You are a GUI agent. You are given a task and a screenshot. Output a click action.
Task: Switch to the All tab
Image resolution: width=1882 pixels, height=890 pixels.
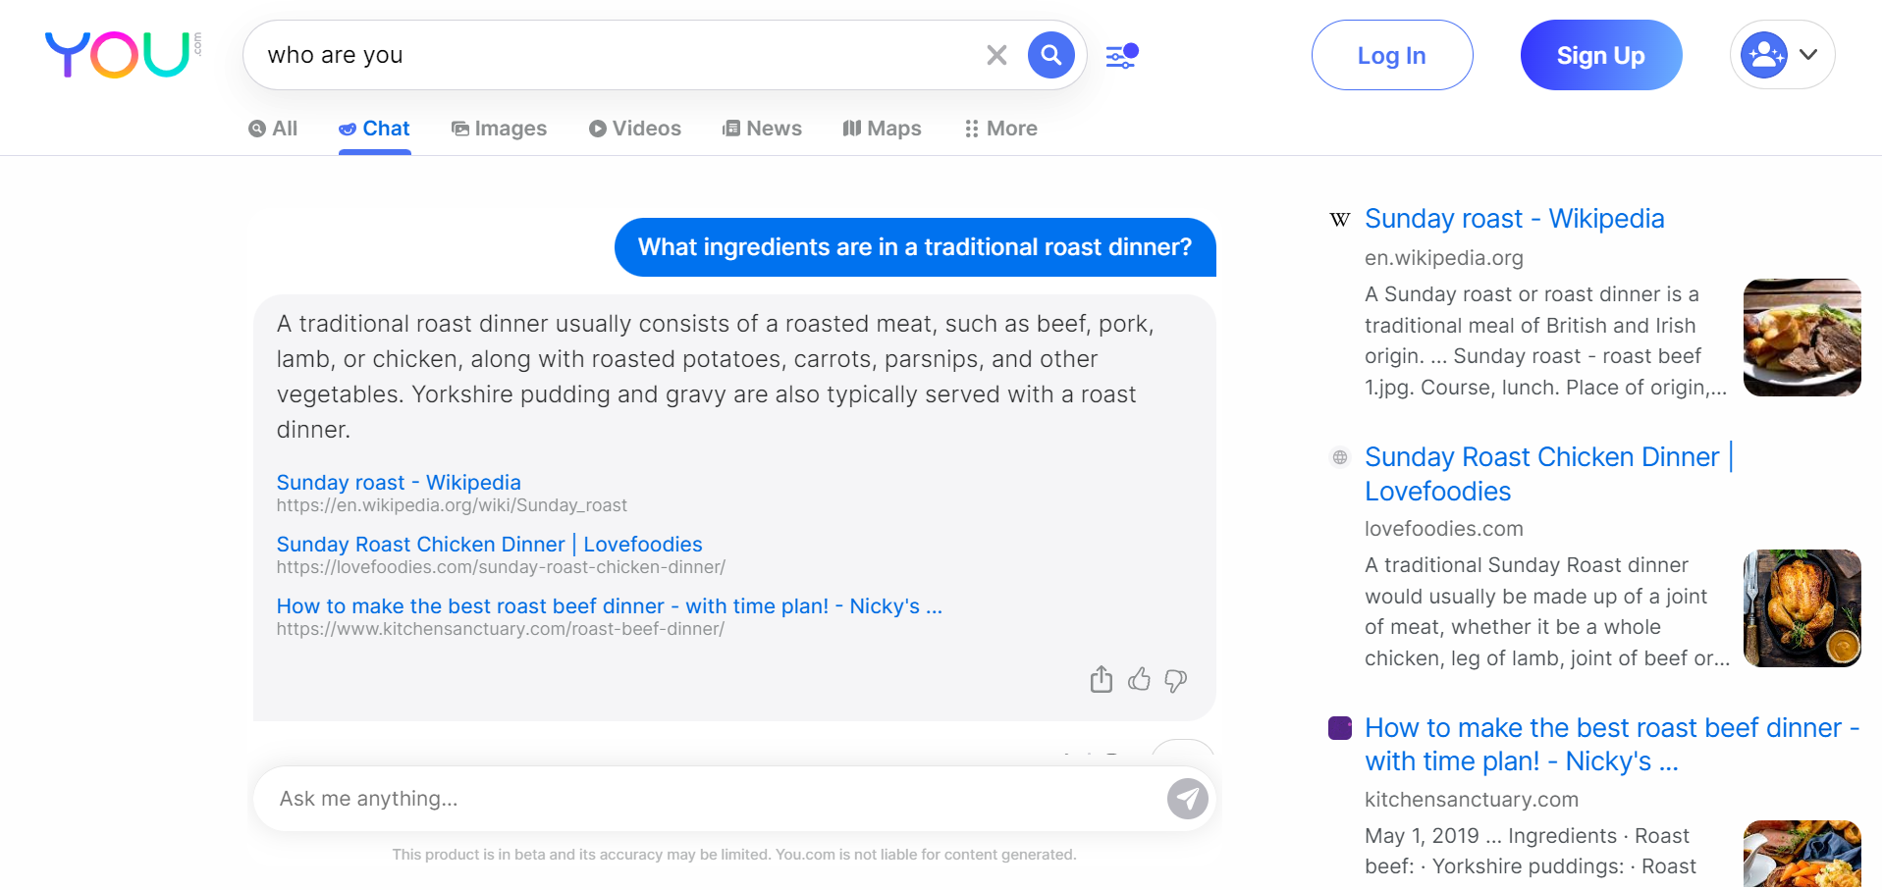(x=273, y=129)
